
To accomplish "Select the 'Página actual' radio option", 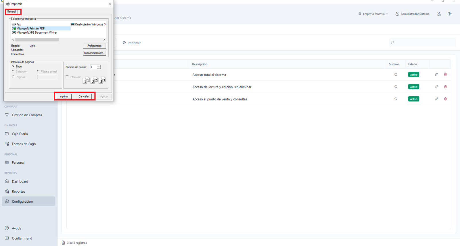I will pyautogui.click(x=38, y=71).
